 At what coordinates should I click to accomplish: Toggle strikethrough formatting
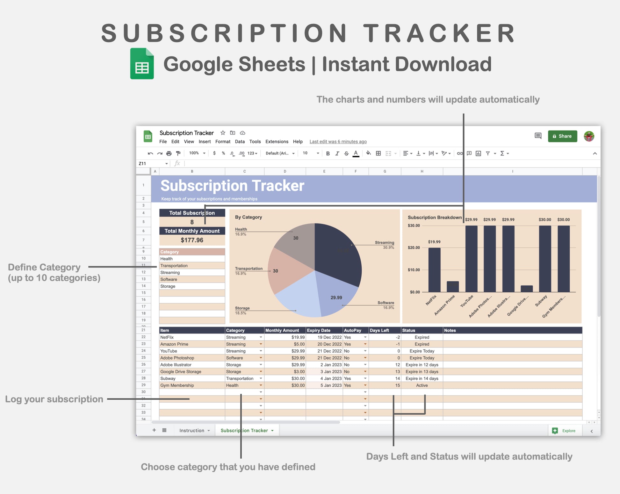(x=346, y=154)
